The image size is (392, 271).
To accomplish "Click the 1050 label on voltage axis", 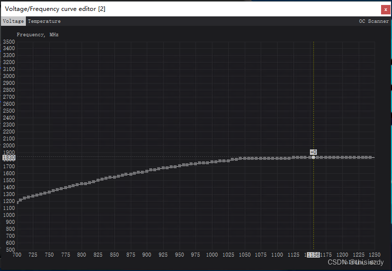I will 244,255.
